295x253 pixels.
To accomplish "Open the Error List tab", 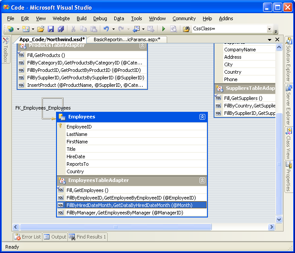I will click(x=28, y=237).
